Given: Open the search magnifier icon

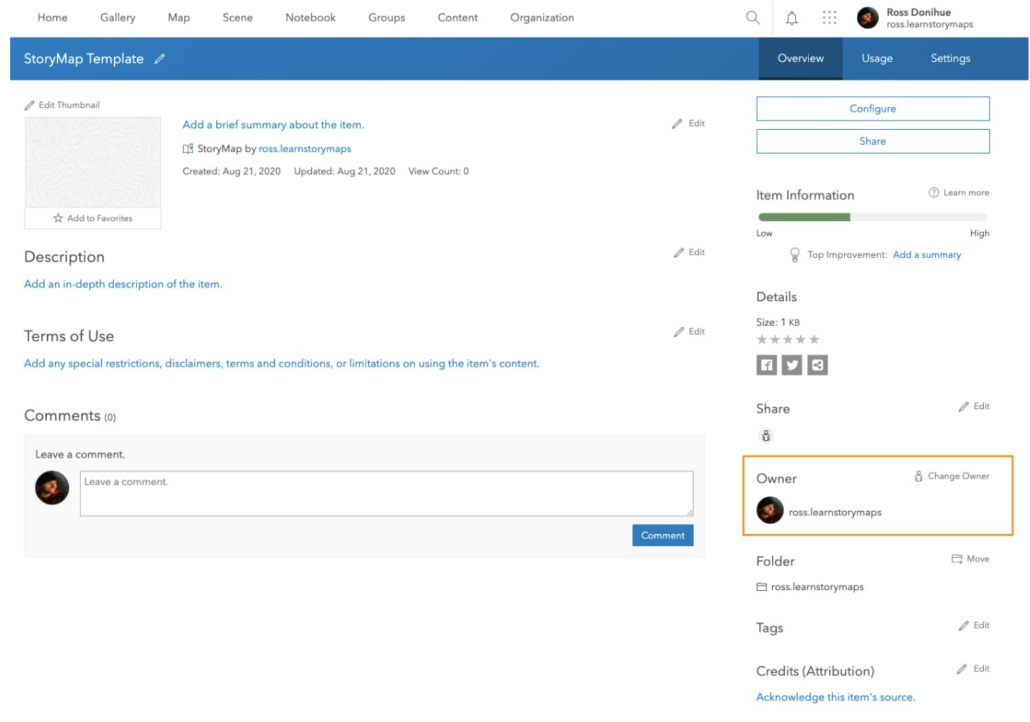Looking at the screenshot, I should [x=753, y=17].
